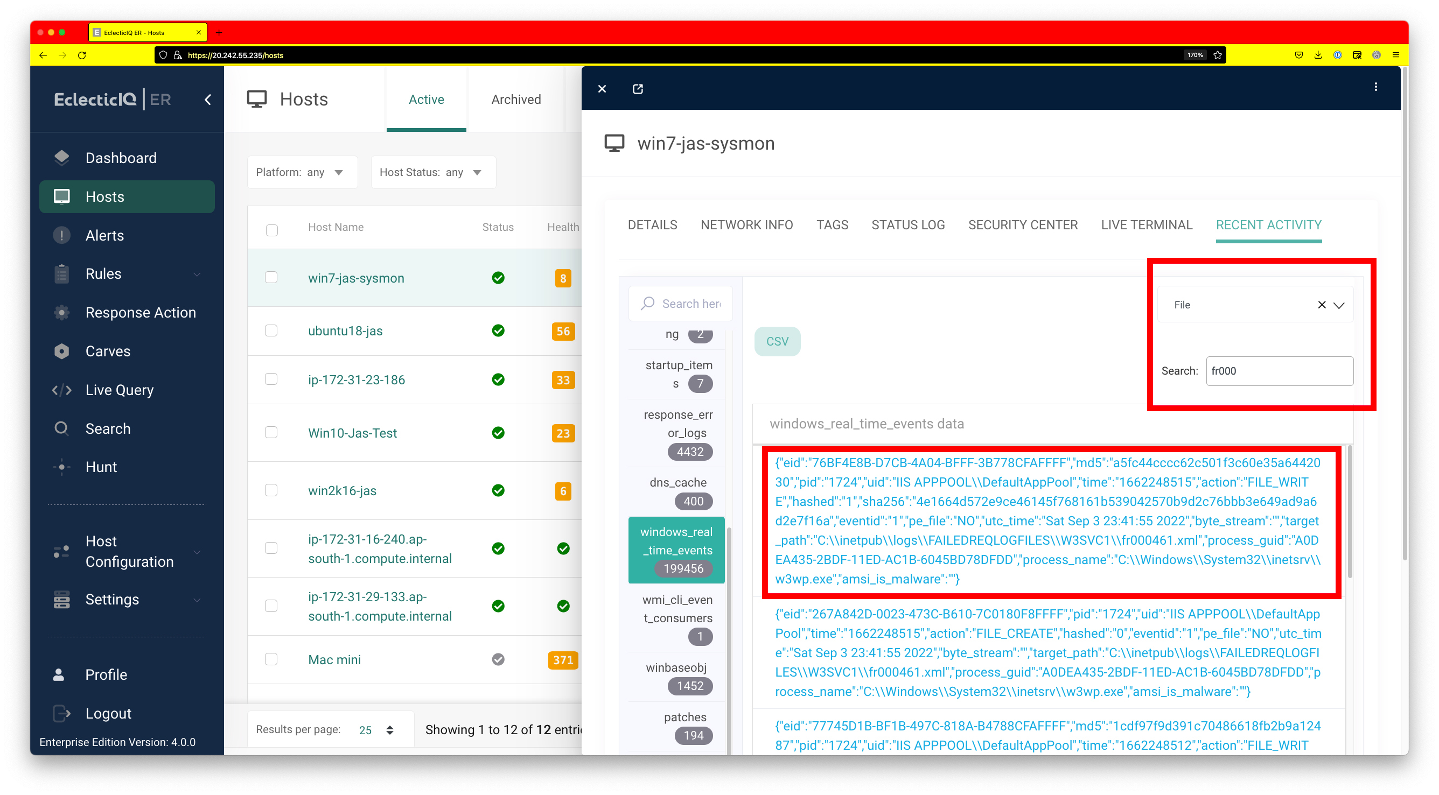Open the Dashboard icon in sidebar
Image resolution: width=1439 pixels, height=795 pixels.
click(61, 157)
